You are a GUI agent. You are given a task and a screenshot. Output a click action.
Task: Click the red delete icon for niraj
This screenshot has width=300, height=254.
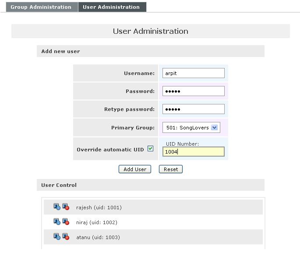pyautogui.click(x=66, y=222)
